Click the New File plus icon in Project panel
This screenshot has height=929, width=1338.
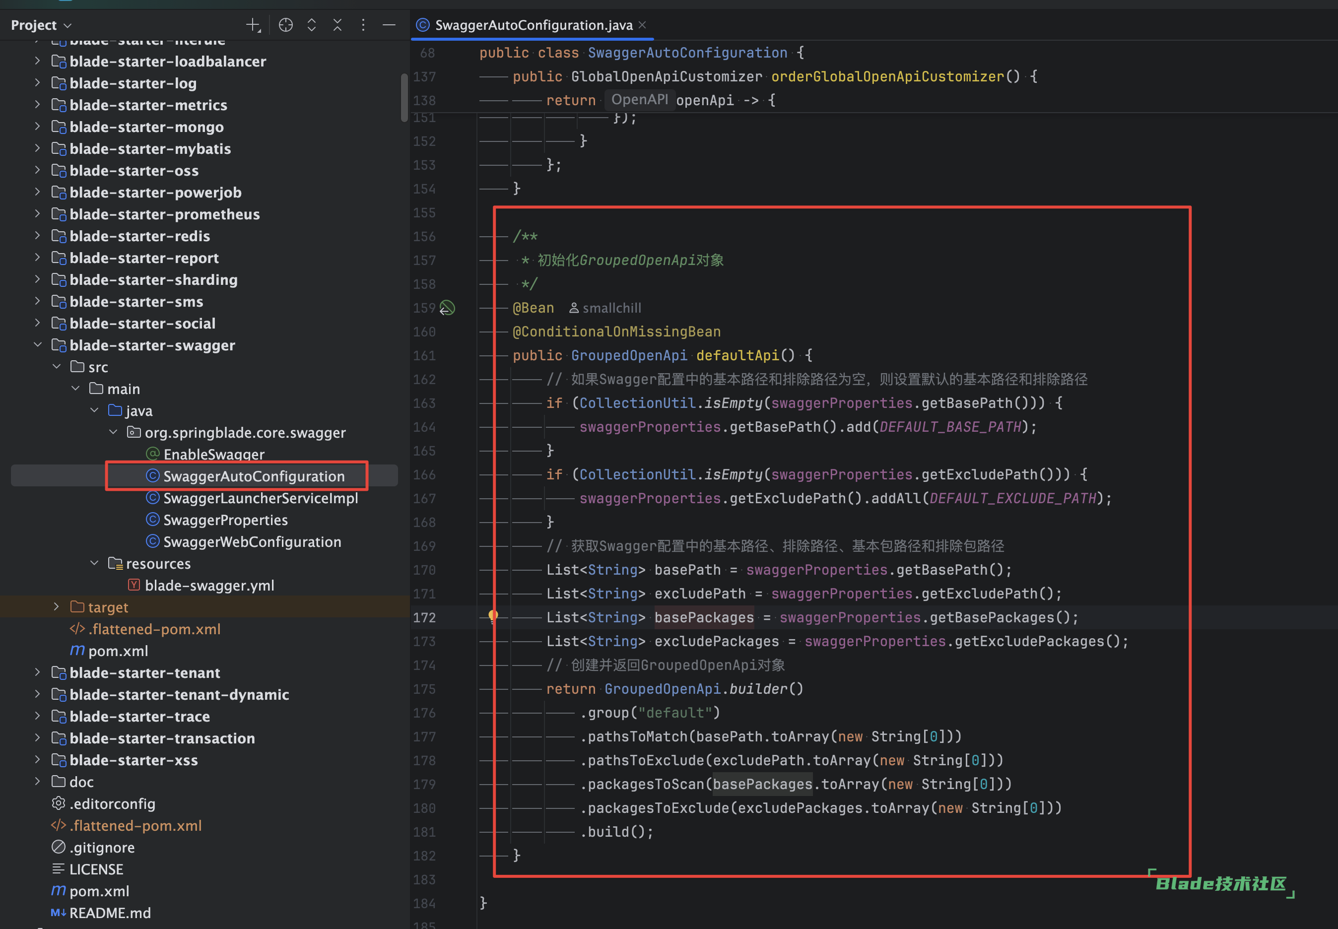(253, 25)
